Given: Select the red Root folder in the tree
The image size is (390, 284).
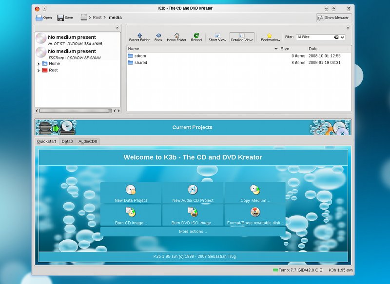Looking at the screenshot, I should pyautogui.click(x=50, y=70).
